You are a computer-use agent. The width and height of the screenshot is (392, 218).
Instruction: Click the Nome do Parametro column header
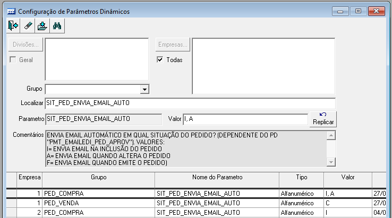tap(217, 180)
